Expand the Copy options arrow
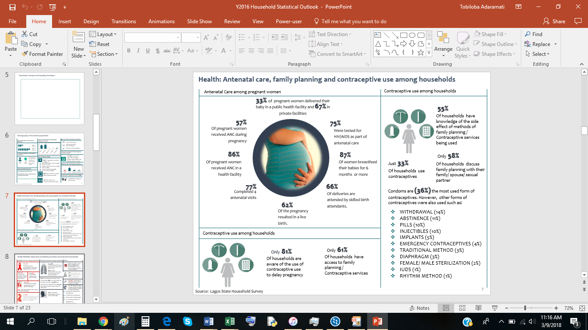 pyautogui.click(x=46, y=44)
